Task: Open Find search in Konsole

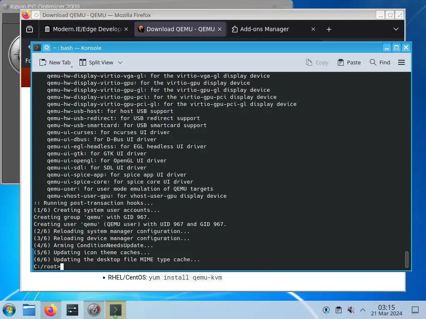Action: pos(380,62)
